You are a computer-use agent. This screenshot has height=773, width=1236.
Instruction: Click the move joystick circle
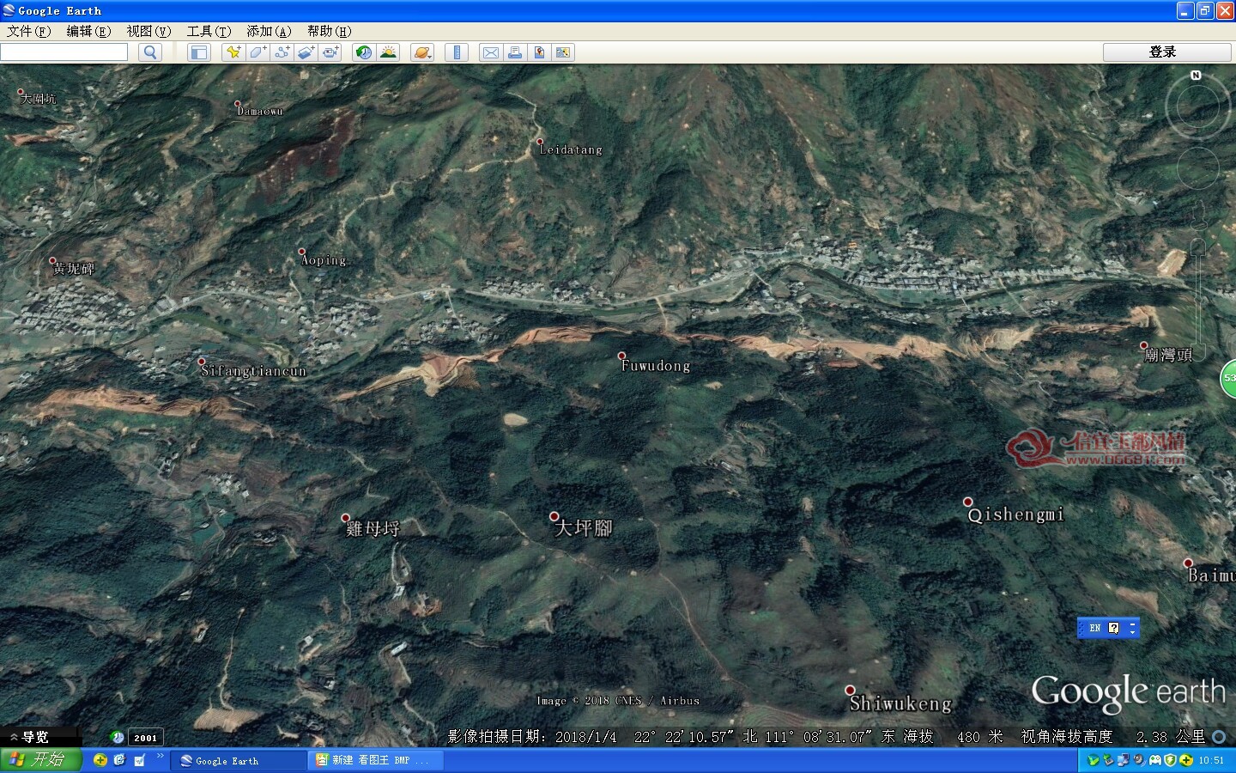1197,167
